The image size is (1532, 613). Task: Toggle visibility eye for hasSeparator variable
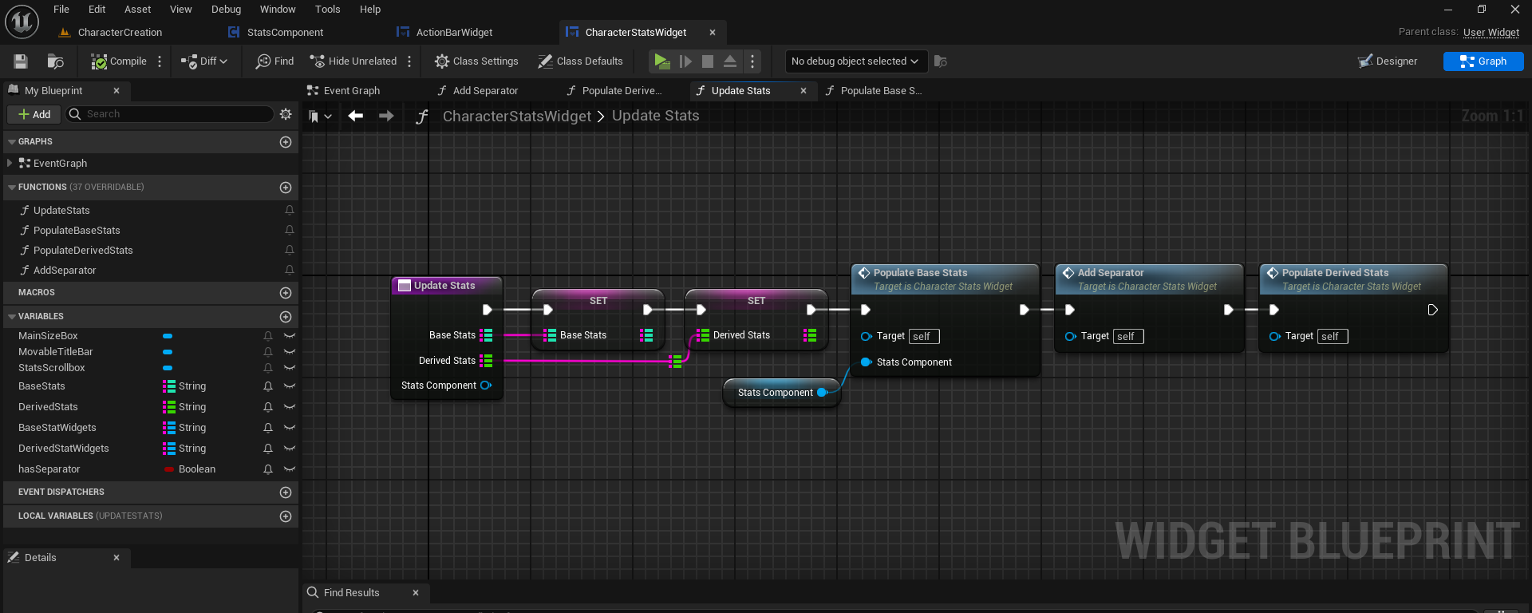click(x=290, y=469)
